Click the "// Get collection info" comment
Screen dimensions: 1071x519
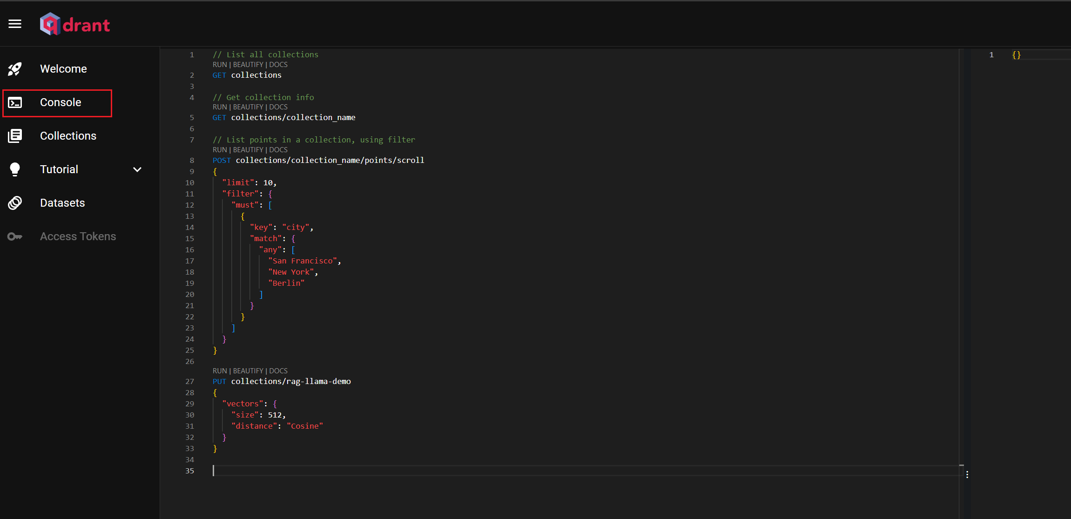click(263, 97)
